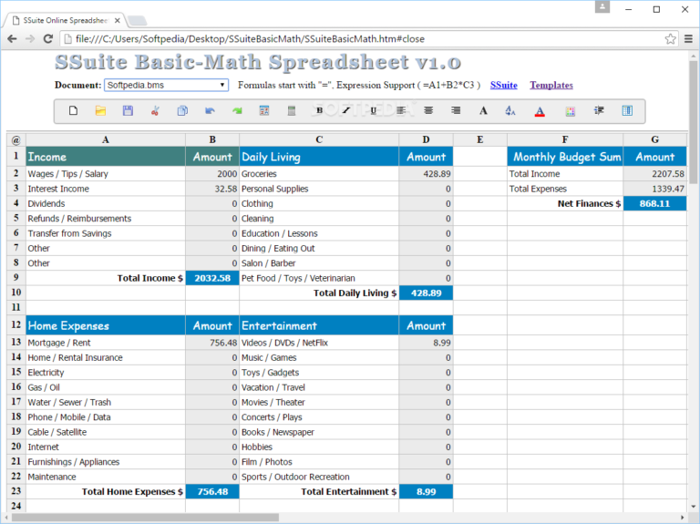The height and width of the screenshot is (524, 700).
Task: Open the Templates link
Action: 551,86
